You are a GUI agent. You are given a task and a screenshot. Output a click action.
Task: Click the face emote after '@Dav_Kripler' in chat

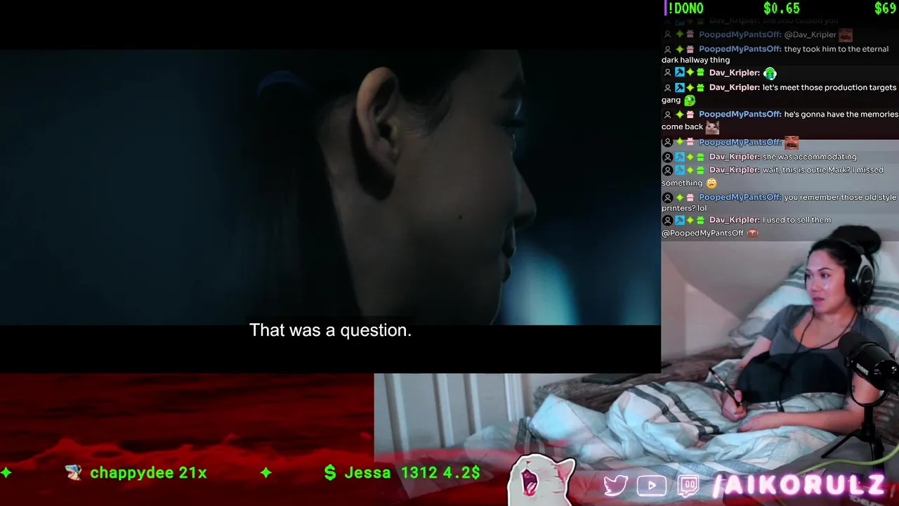(x=846, y=35)
